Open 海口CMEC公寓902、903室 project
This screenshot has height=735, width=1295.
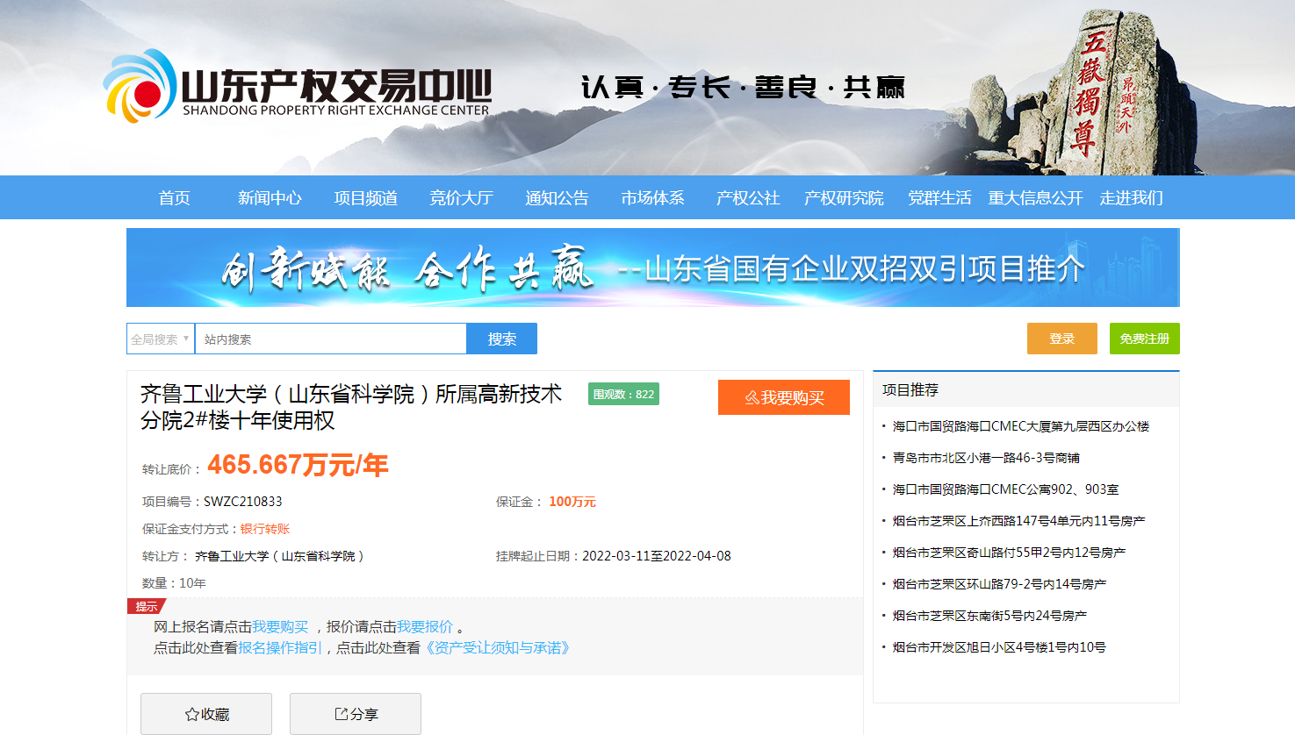(x=1005, y=489)
